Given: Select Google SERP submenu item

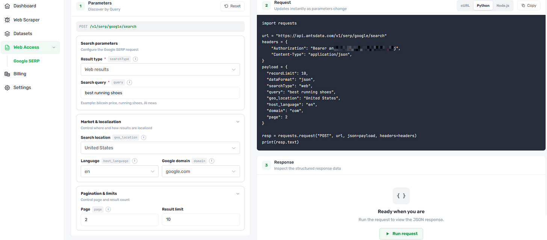Looking at the screenshot, I should tap(27, 61).
